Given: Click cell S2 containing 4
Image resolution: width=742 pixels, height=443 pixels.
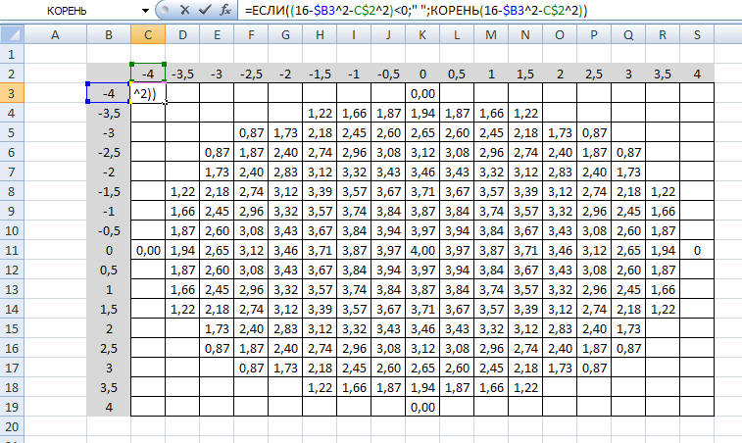Looking at the screenshot, I should pyautogui.click(x=696, y=74).
